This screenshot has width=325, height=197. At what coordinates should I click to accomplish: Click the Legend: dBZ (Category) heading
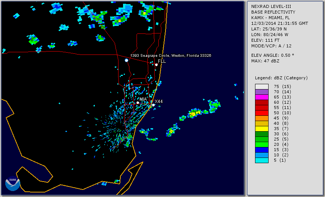click(x=281, y=78)
